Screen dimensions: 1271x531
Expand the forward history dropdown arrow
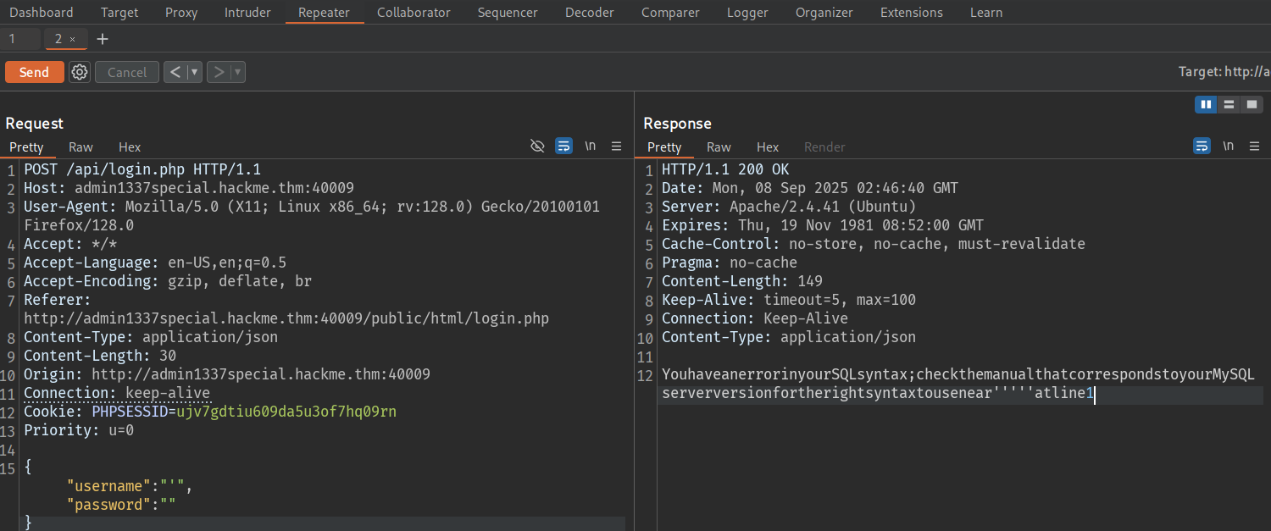click(x=237, y=72)
